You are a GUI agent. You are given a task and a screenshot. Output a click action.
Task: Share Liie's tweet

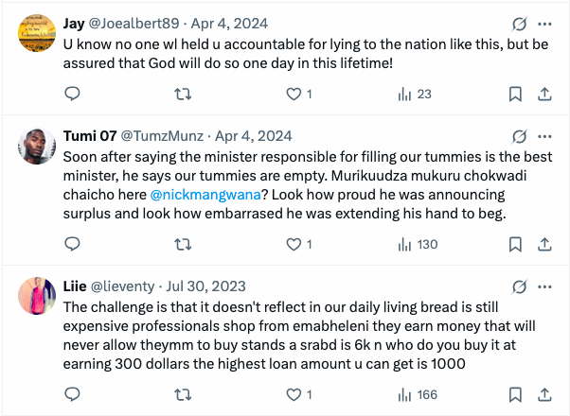pos(545,394)
